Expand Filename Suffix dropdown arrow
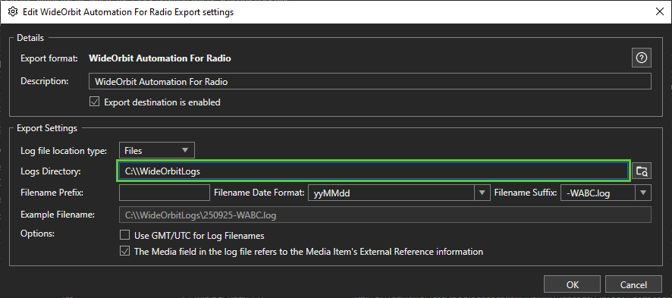This screenshot has height=298, width=672. coord(643,193)
